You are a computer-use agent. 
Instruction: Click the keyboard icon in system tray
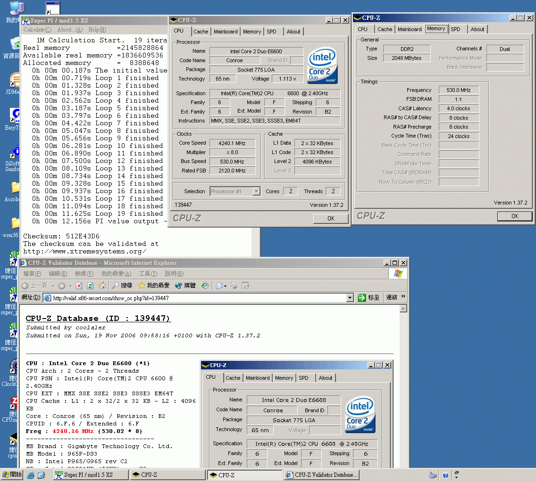433,475
